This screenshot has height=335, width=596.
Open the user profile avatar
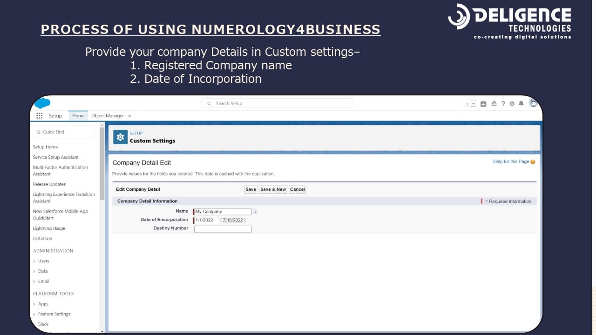(533, 103)
